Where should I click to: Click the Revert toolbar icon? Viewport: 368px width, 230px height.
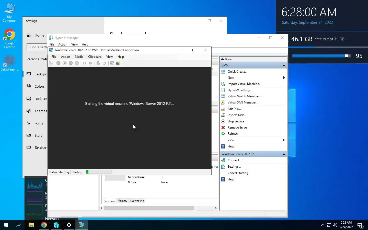pyautogui.click(x=105, y=63)
